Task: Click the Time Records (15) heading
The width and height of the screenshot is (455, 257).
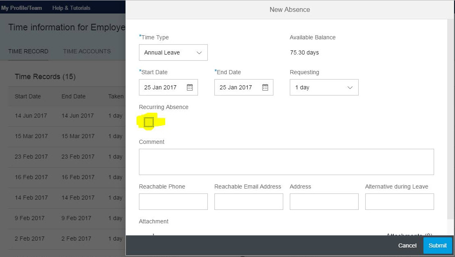Action: [x=45, y=77]
